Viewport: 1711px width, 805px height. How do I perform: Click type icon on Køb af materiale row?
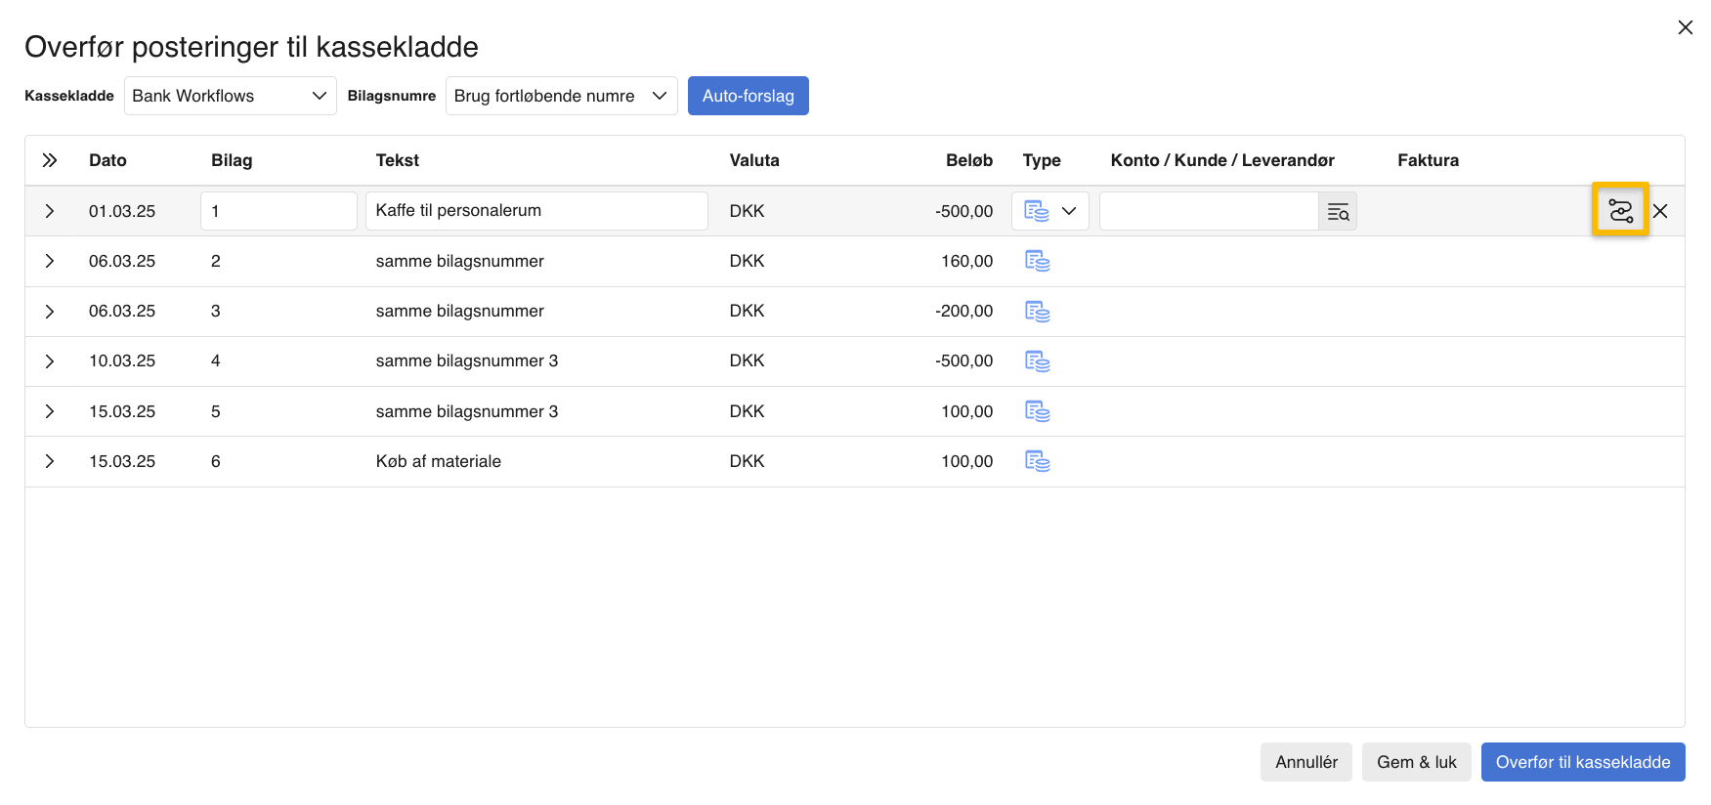pyautogui.click(x=1037, y=461)
